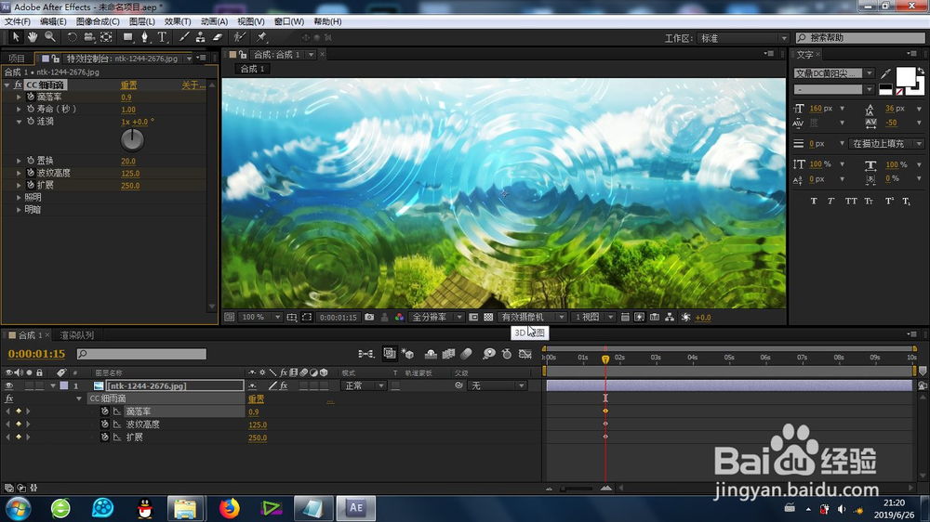930x522 pixels.
Task: Click the timeline layer search field
Action: point(141,354)
